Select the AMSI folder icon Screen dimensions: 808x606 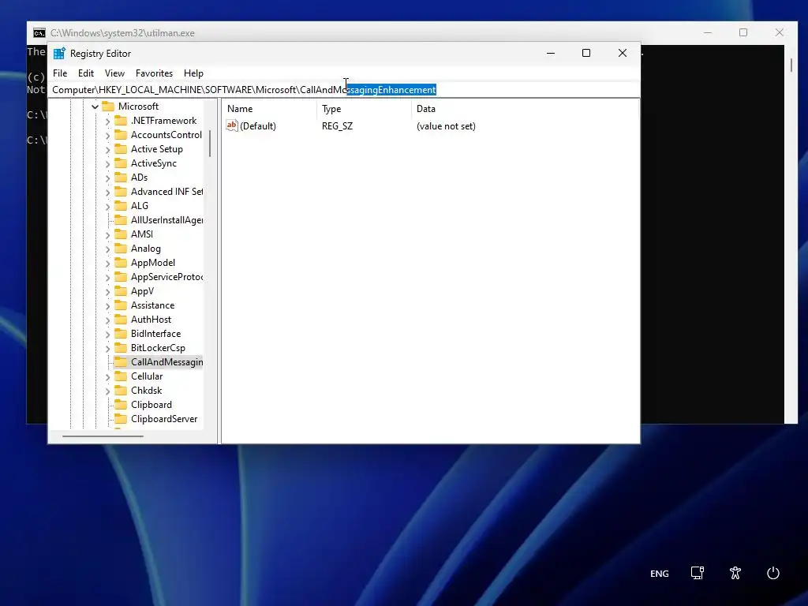[121, 234]
